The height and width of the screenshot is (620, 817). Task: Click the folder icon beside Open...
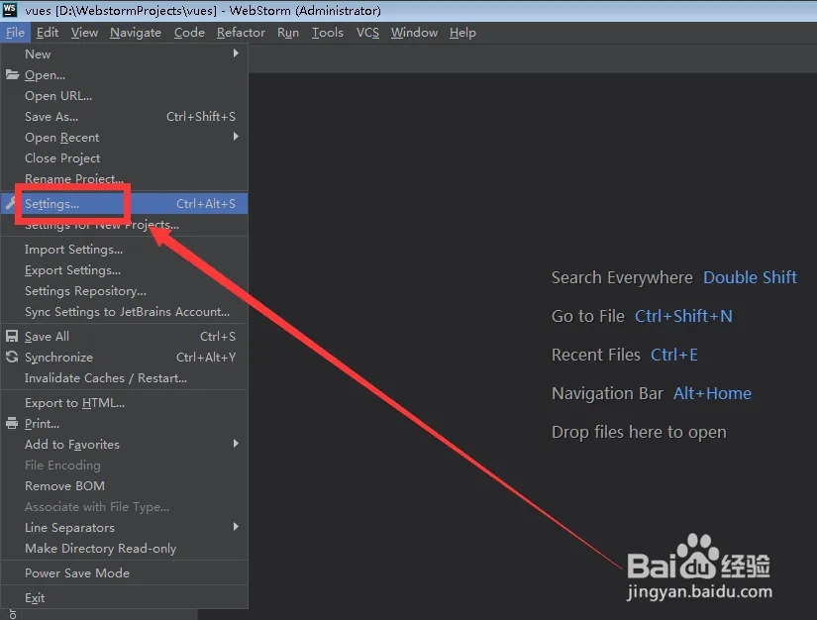(12, 75)
